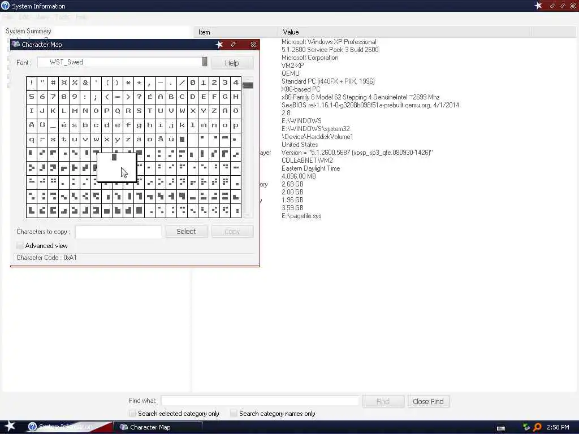Select the asterisk * character cell
Viewport: 579px width, 434px height.
click(x=128, y=83)
